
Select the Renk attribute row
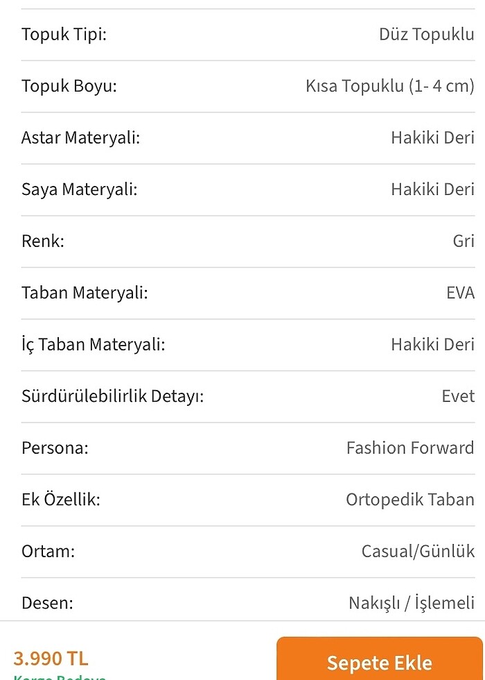click(x=44, y=241)
